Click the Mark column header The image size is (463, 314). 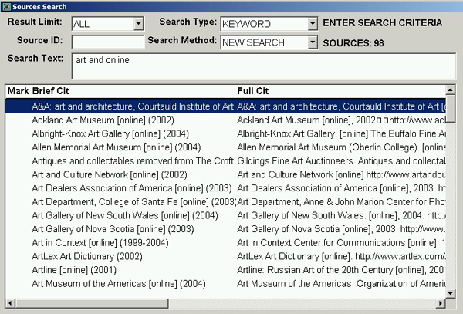[x=18, y=91]
